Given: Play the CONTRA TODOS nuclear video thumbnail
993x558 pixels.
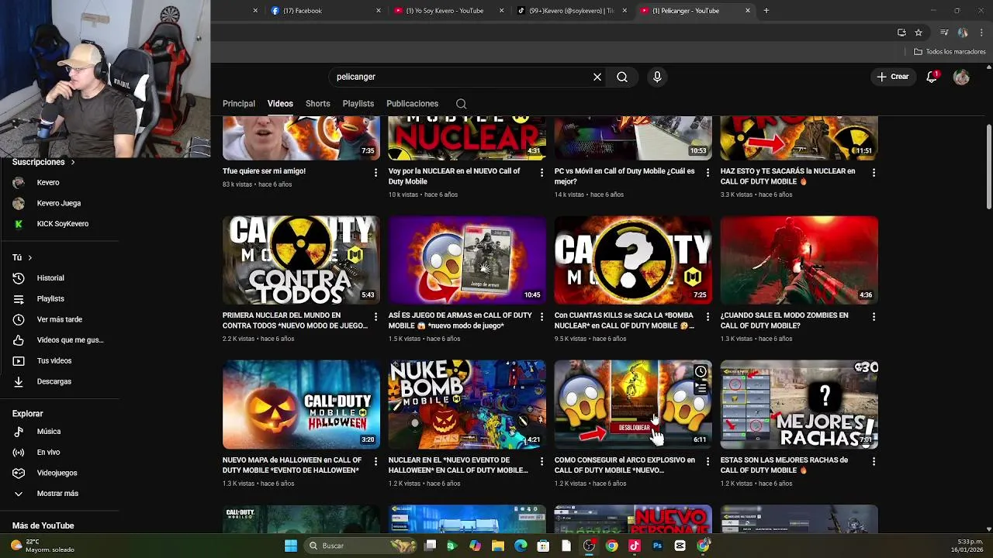Looking at the screenshot, I should pyautogui.click(x=301, y=260).
